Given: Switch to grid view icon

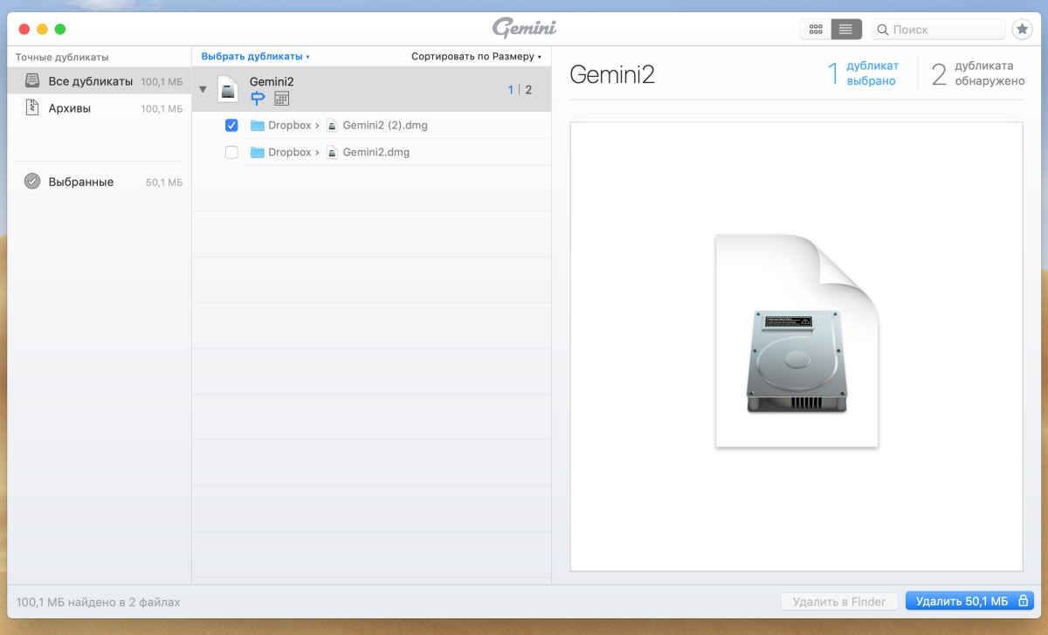Looking at the screenshot, I should pyautogui.click(x=816, y=29).
